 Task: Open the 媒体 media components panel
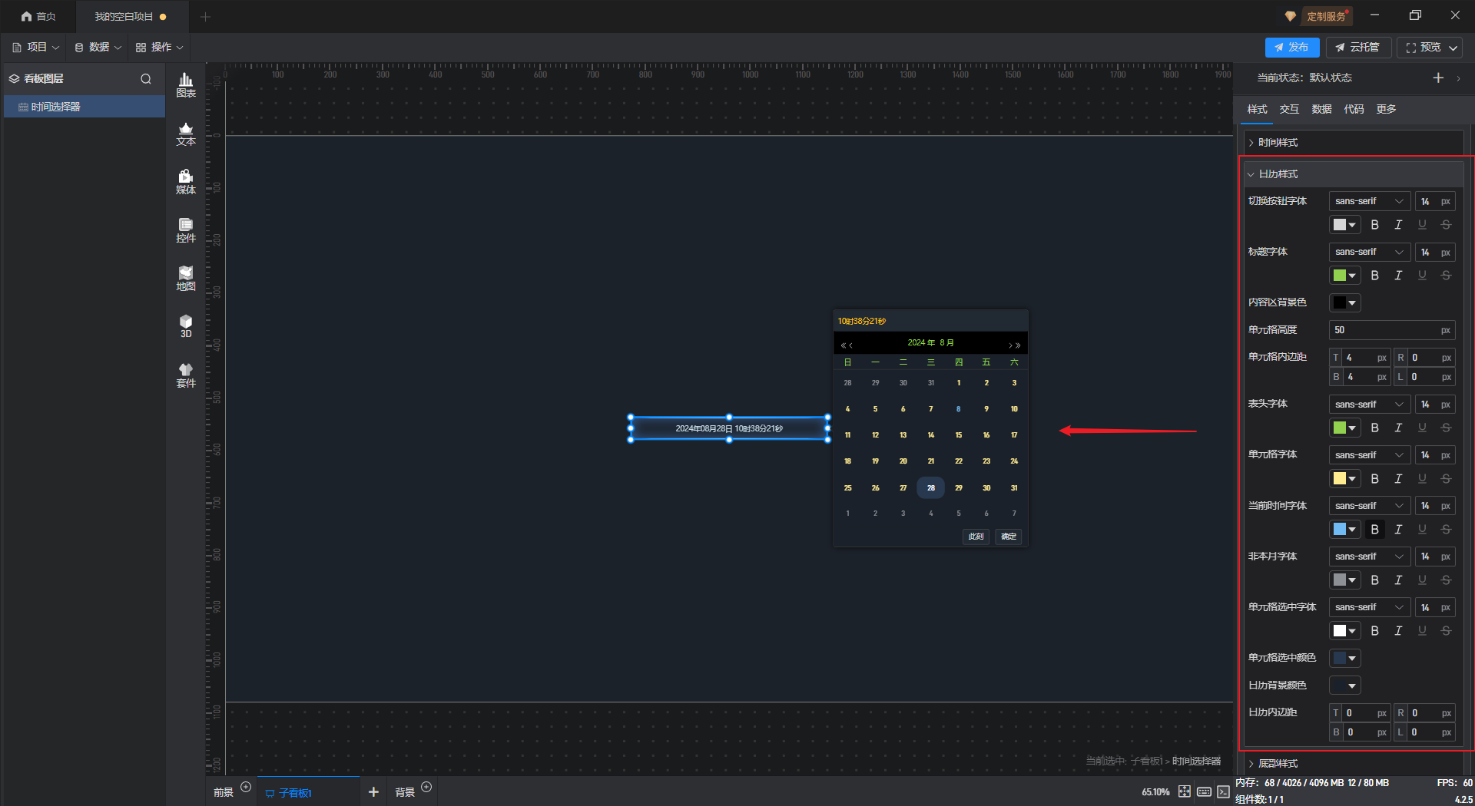point(186,183)
